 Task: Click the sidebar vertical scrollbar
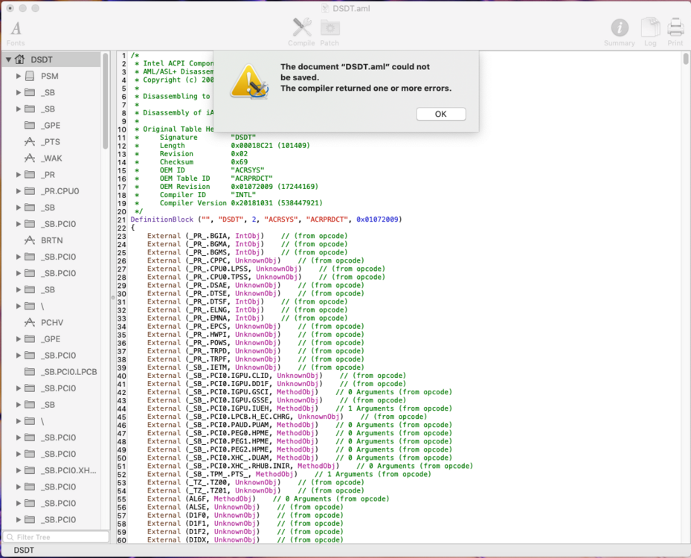pos(106,134)
